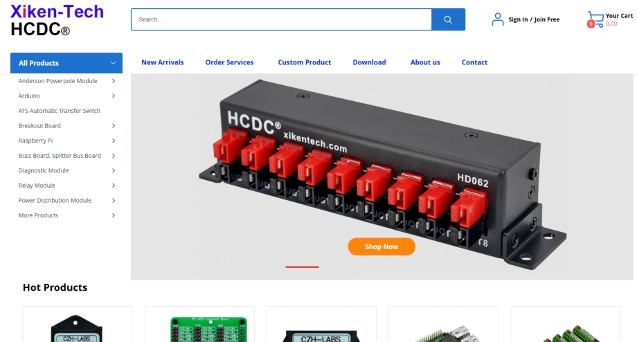
Task: Click Sign In / Join Free link
Action: (x=534, y=19)
